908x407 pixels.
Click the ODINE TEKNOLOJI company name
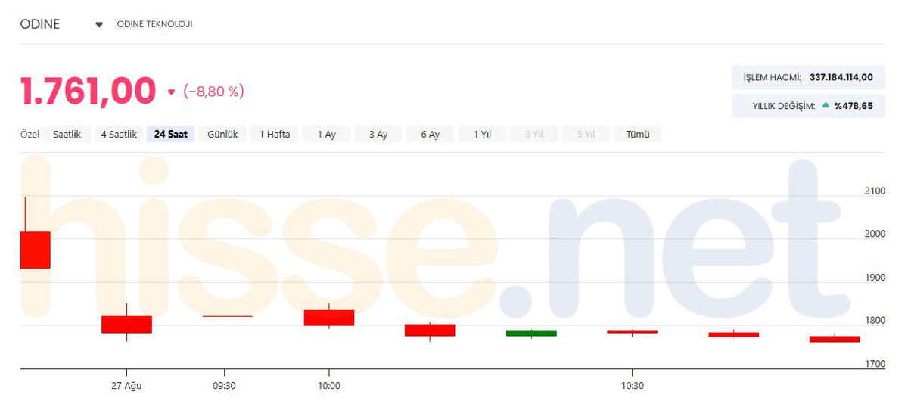[154, 24]
